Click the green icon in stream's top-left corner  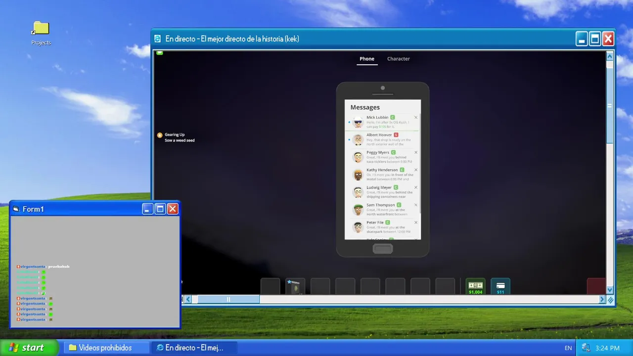tap(160, 52)
